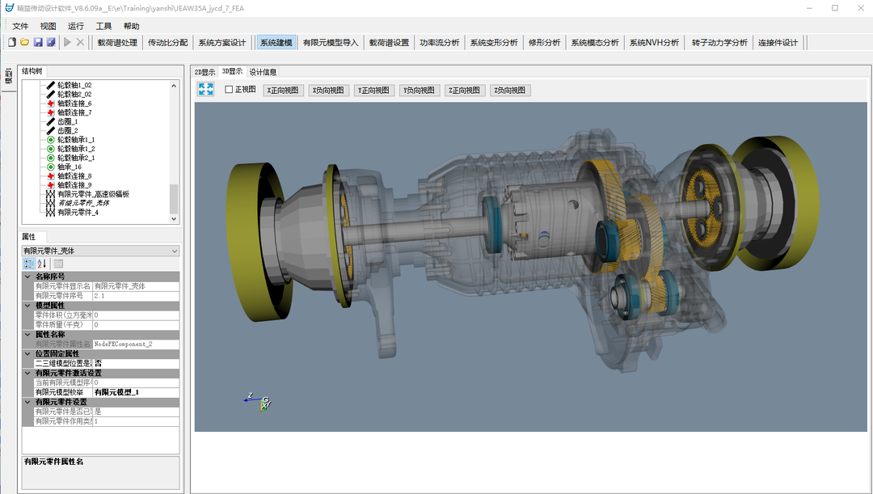Open the 工具 menu
This screenshot has height=494, width=873.
click(103, 26)
